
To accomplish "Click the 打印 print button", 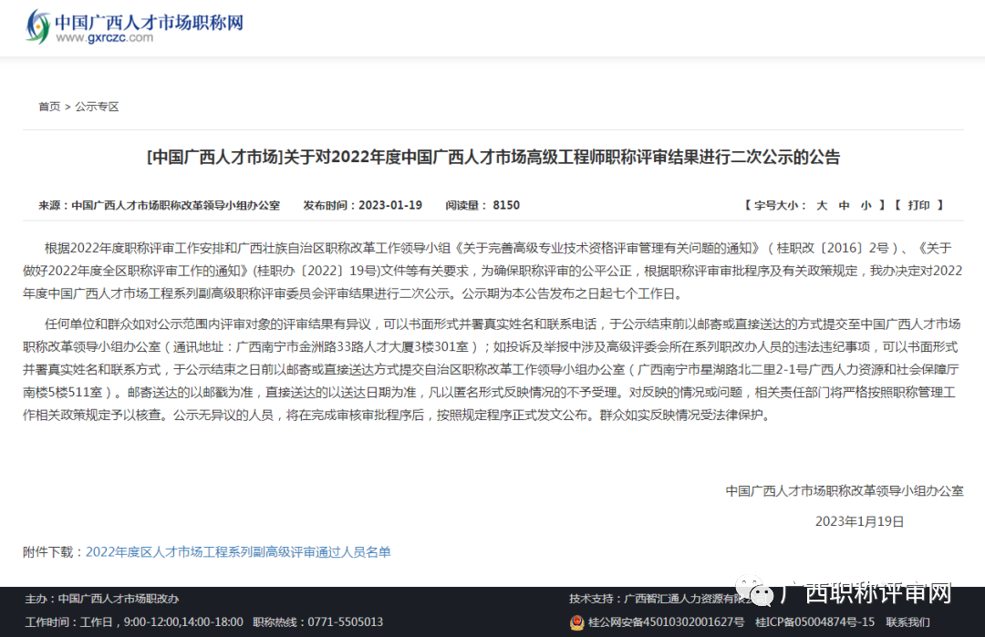I will click(x=918, y=205).
